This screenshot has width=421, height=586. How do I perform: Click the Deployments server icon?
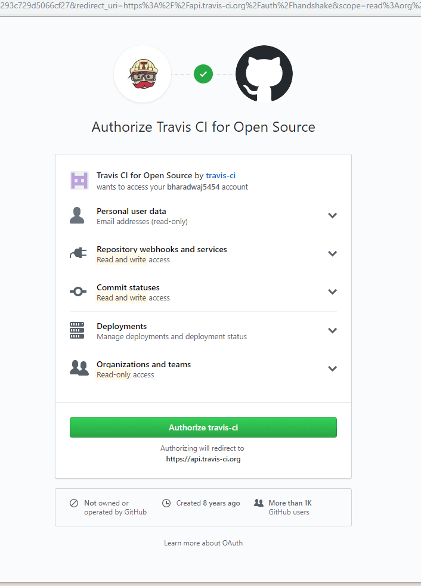[x=78, y=330]
